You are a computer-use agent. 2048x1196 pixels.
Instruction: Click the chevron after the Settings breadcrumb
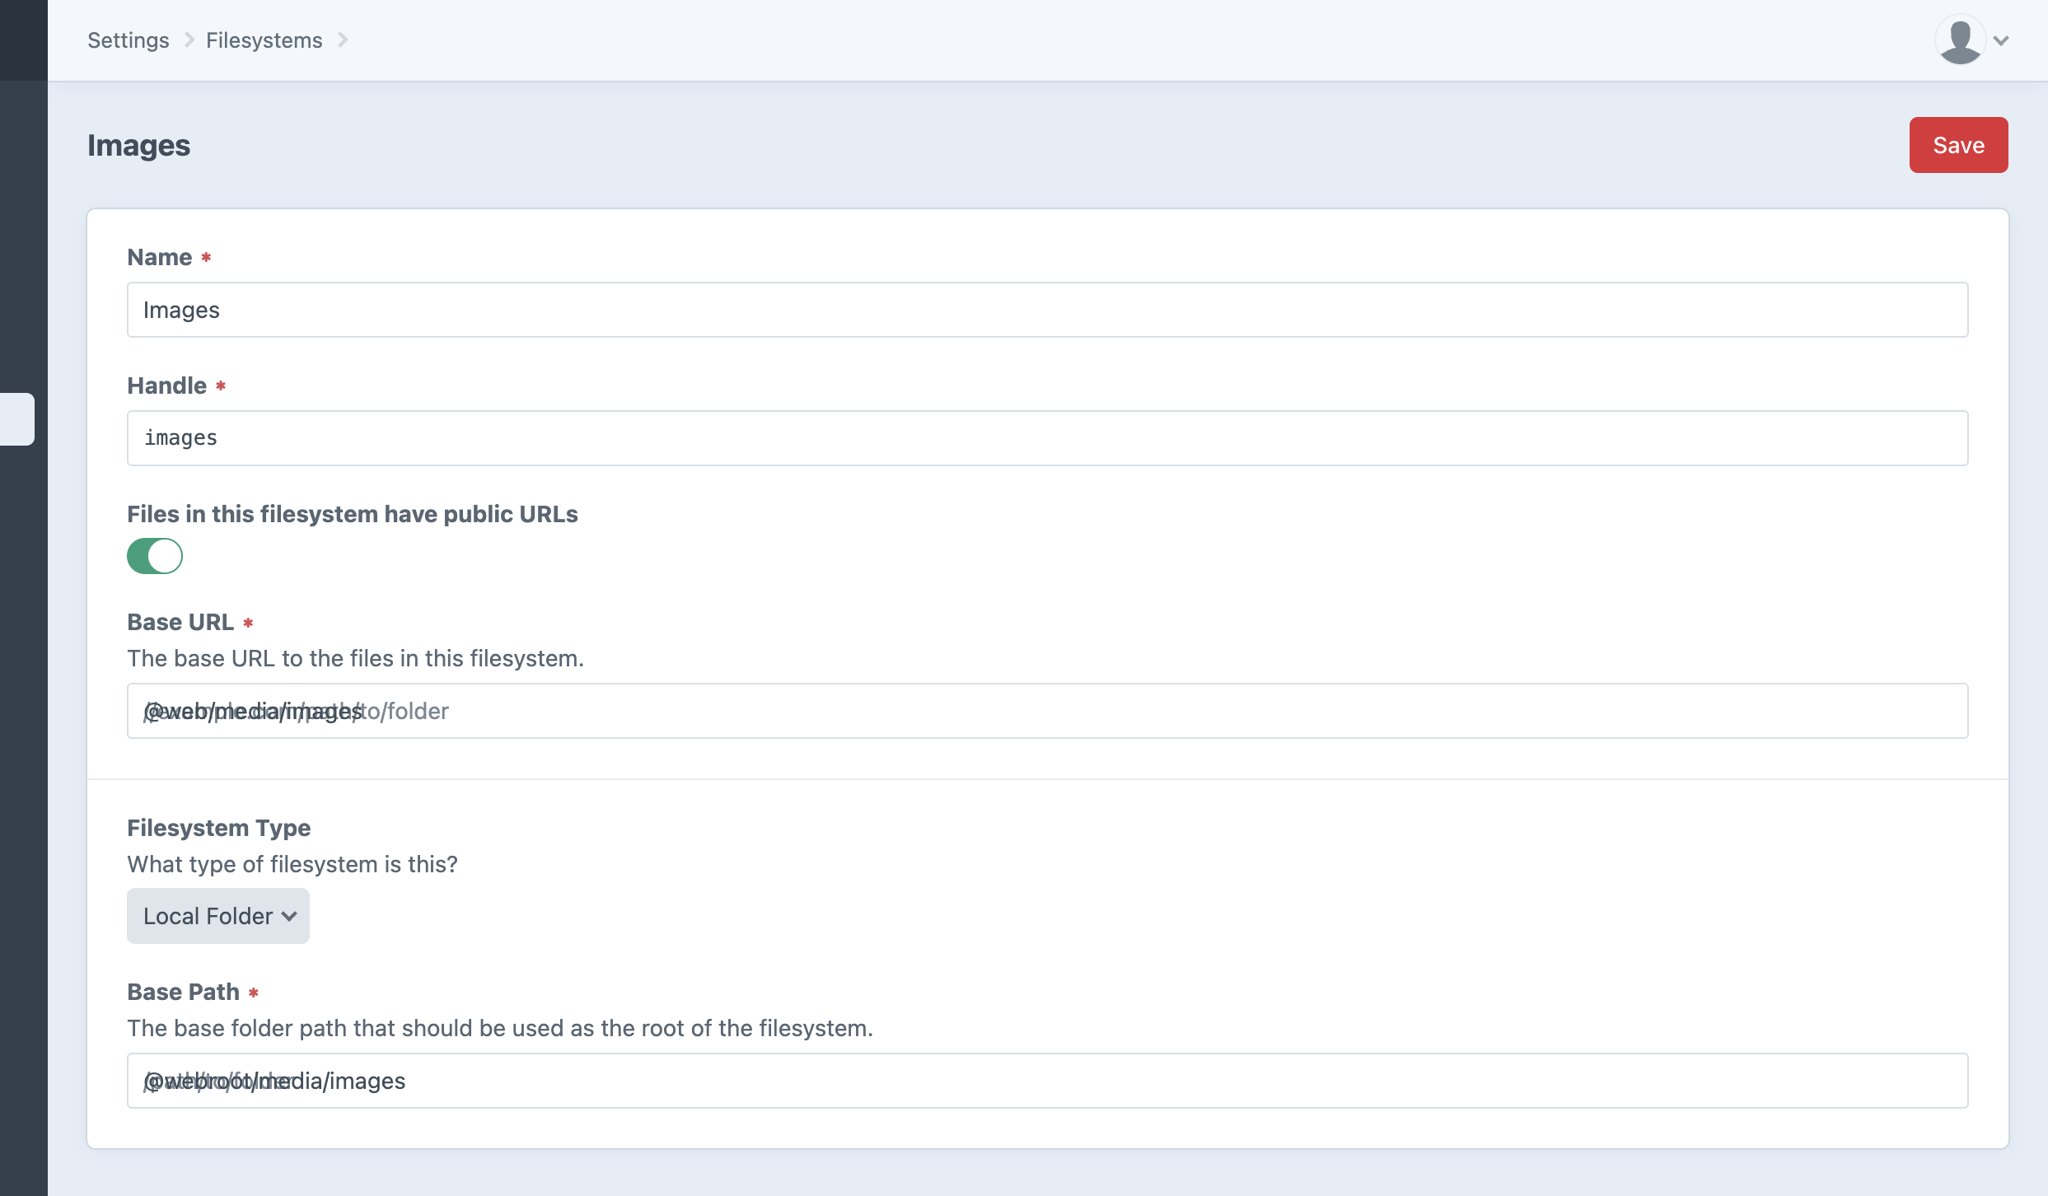point(189,40)
